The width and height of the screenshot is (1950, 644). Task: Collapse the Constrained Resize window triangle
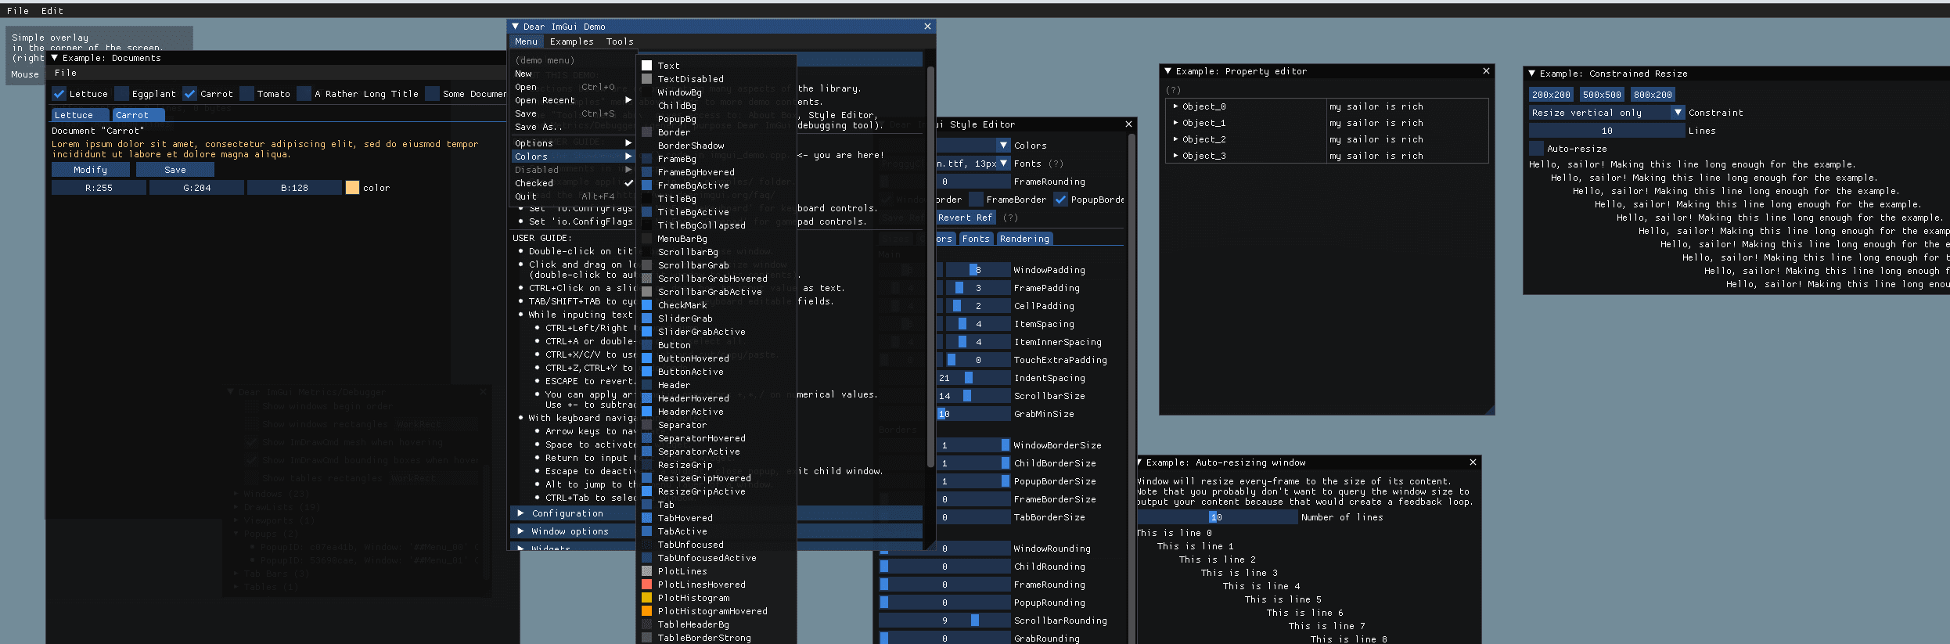click(x=1532, y=74)
